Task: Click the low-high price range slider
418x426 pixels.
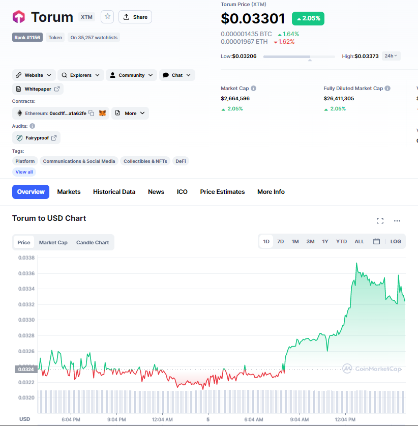Action: pyautogui.click(x=298, y=56)
